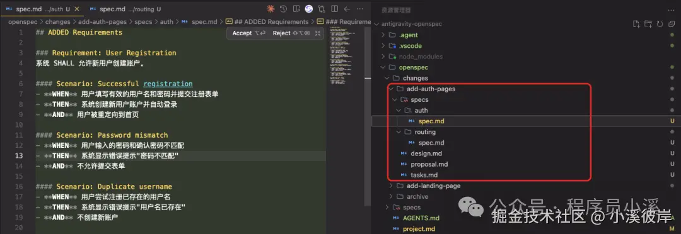The width and height of the screenshot is (681, 234).
Task: Expand the .vscode folder chevron
Action: point(383,46)
